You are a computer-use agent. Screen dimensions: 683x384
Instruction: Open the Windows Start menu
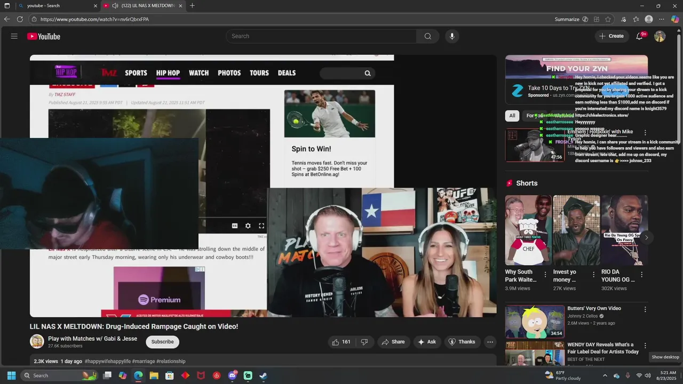click(x=11, y=375)
